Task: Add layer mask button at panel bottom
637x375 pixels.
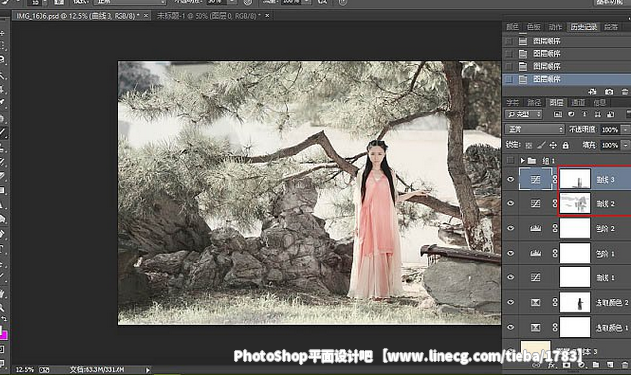Action: coord(566,365)
